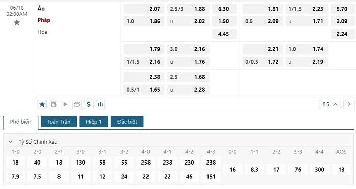The height and width of the screenshot is (189, 356).
Task: Pick the AOS odds 13
Action: click(x=341, y=170)
